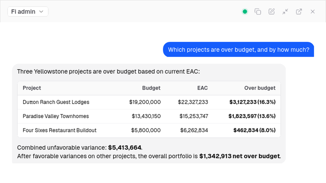Click the $1,823,597 (13.6%) overage value
The height and width of the screenshot is (183, 326).
[x=252, y=116]
